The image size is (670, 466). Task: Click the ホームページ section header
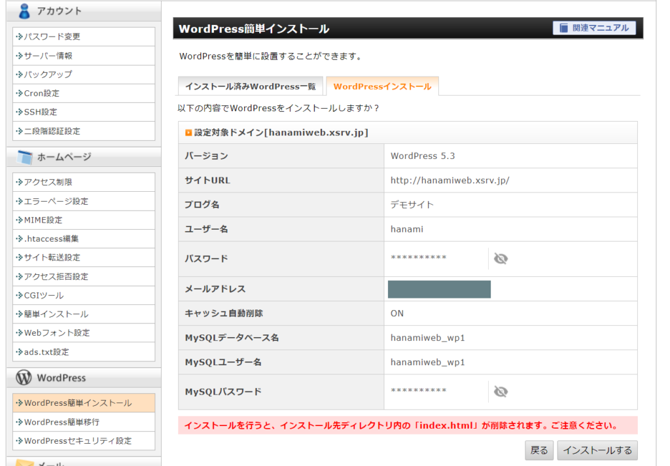click(x=84, y=157)
